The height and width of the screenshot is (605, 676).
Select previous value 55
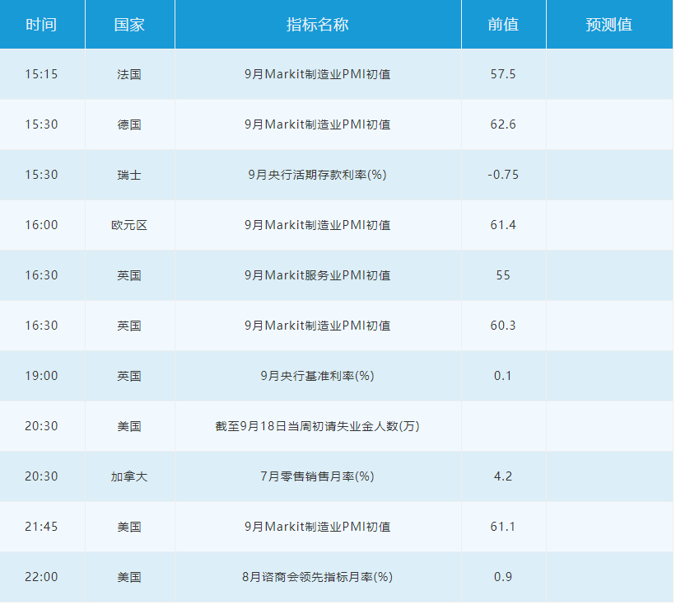click(x=503, y=275)
